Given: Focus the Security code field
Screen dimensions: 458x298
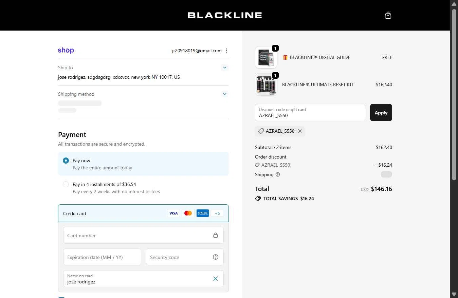Looking at the screenshot, I should click(x=185, y=257).
